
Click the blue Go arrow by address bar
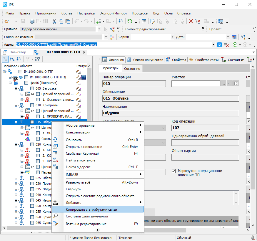click(x=219, y=44)
